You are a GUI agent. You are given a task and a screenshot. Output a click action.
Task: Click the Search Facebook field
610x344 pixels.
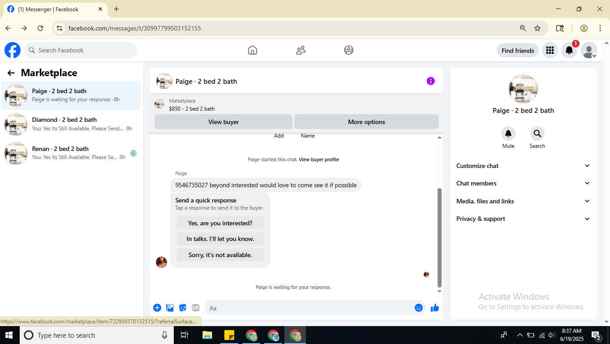[x=81, y=50]
